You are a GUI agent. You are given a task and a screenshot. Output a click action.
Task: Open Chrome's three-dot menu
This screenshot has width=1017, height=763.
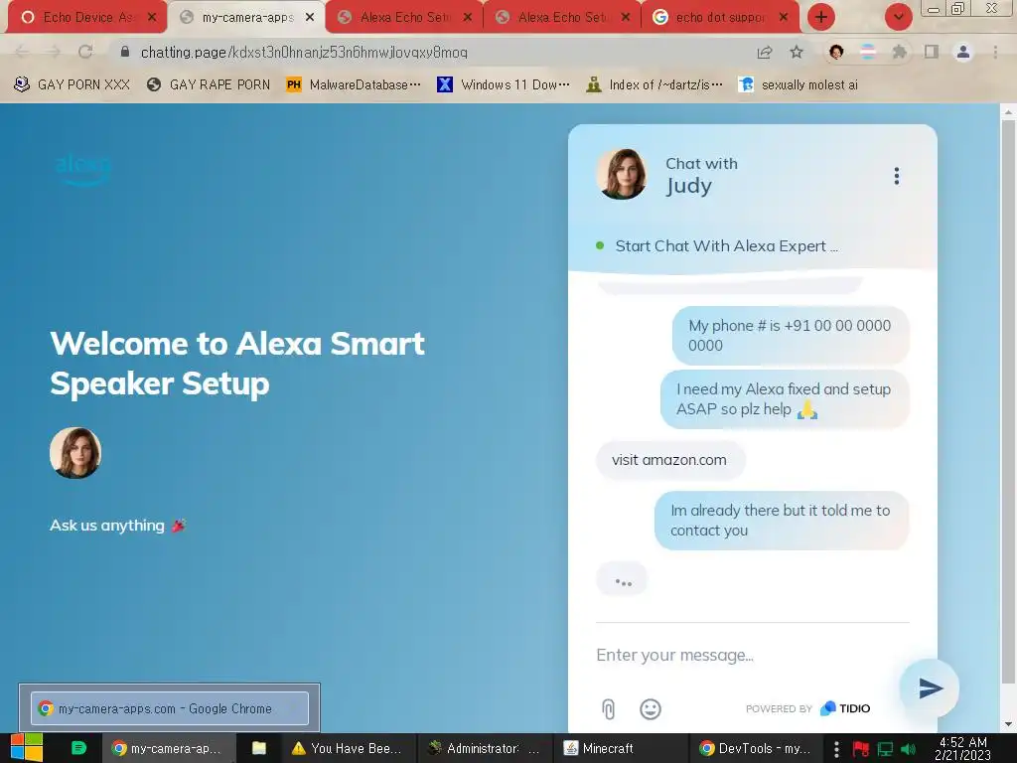pos(995,53)
